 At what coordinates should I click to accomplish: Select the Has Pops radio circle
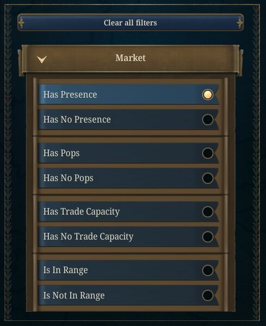click(208, 153)
